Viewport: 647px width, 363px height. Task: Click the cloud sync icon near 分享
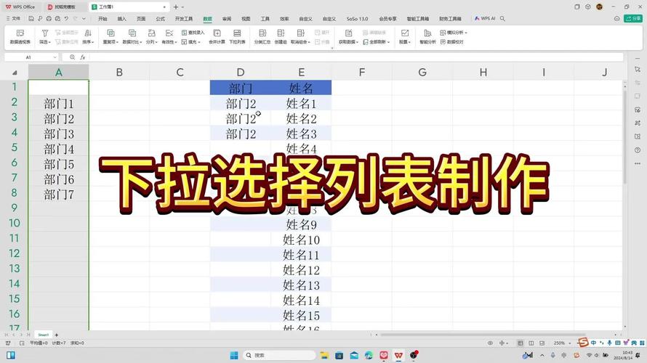coord(617,19)
